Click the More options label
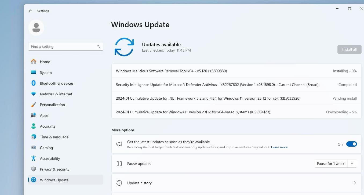This screenshot has width=364, height=195. click(x=123, y=130)
